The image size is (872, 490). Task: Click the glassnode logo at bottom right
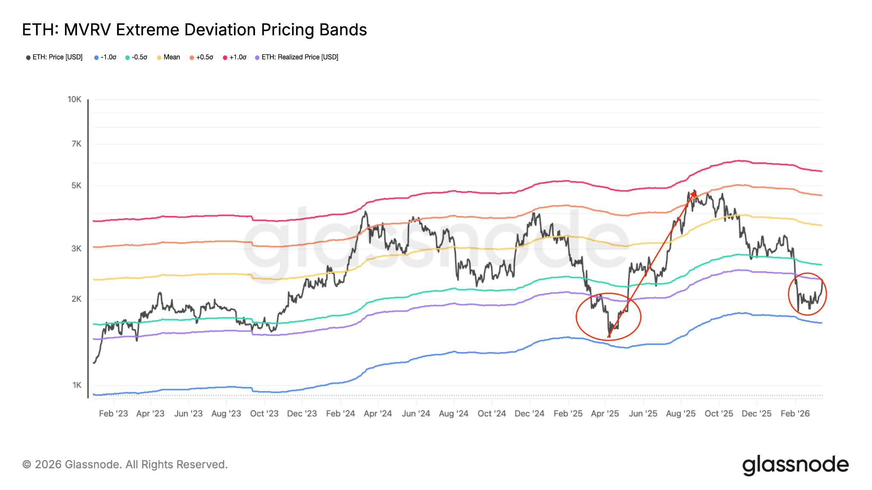coord(795,465)
